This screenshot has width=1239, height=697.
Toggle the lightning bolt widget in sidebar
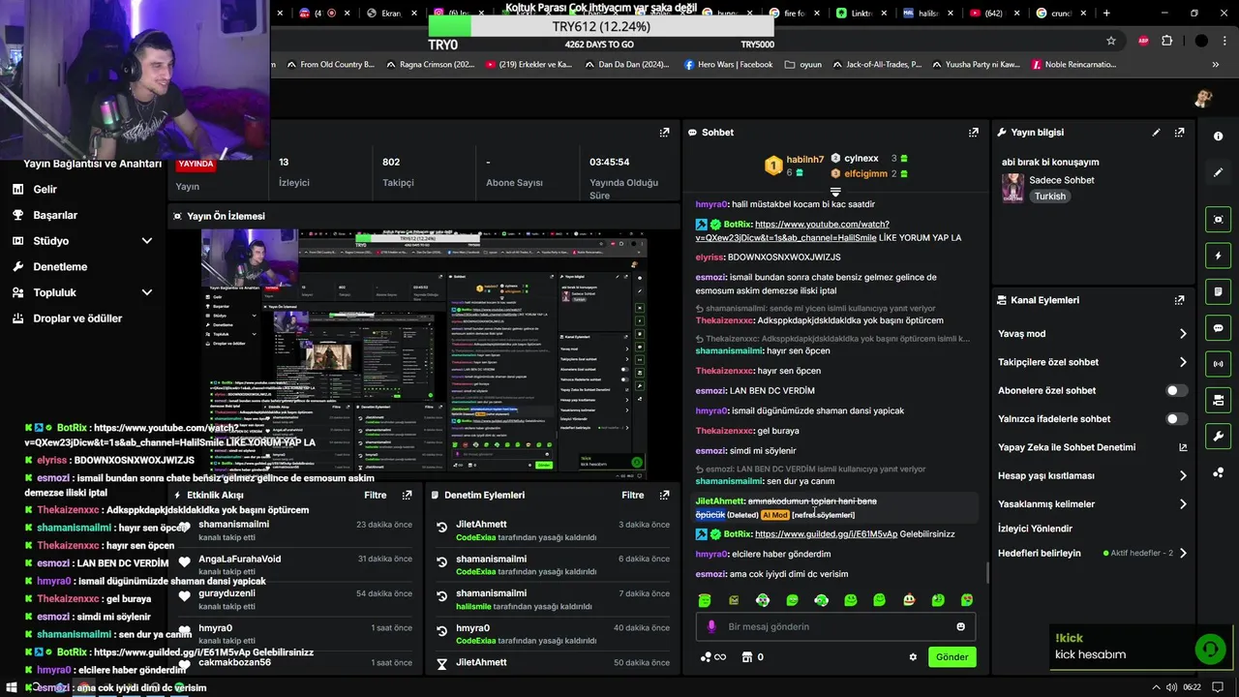[1218, 256]
